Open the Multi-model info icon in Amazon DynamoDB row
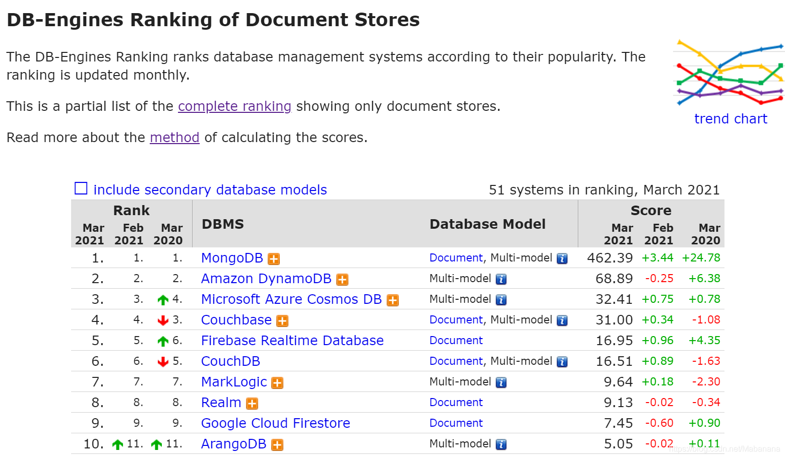Image resolution: width=785 pixels, height=458 pixels. pyautogui.click(x=501, y=280)
